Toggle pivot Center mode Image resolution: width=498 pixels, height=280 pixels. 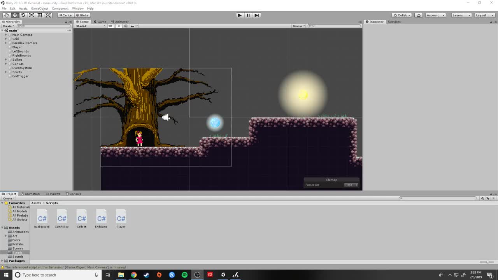click(66, 15)
